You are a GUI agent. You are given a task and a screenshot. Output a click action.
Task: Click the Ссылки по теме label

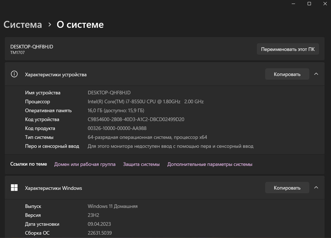29,164
